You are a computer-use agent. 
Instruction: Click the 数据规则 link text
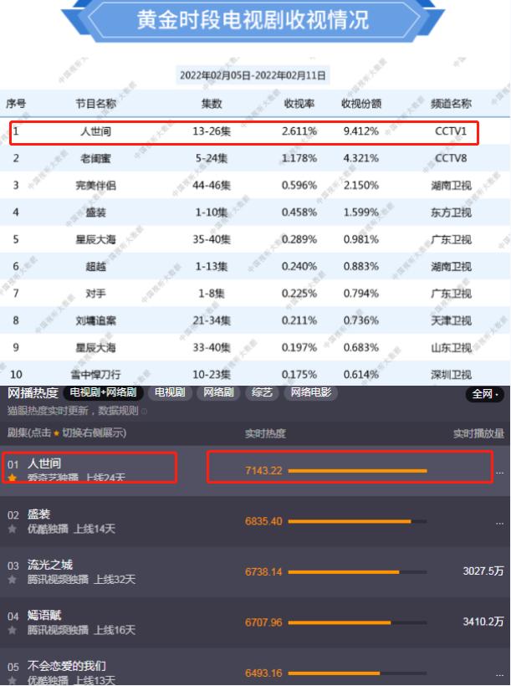tap(118, 411)
